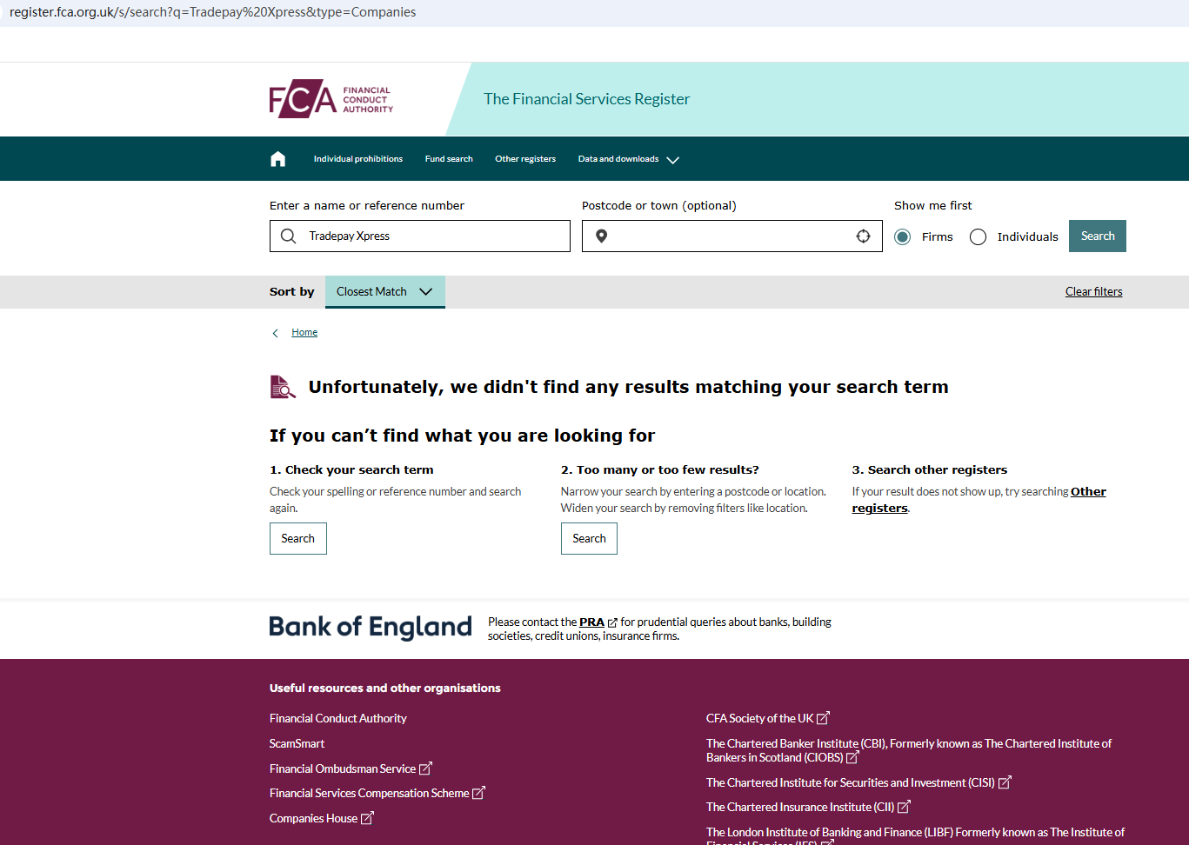Image resolution: width=1189 pixels, height=845 pixels.
Task: Click the location pin icon in postcode field
Action: [x=601, y=236]
